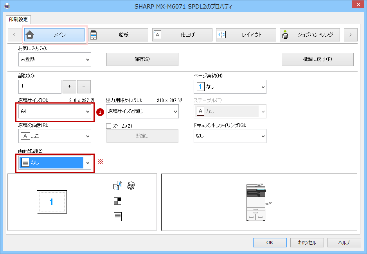The height and width of the screenshot is (254, 367).
Task: Click the collate pages icon in preview
Action: 118,186
